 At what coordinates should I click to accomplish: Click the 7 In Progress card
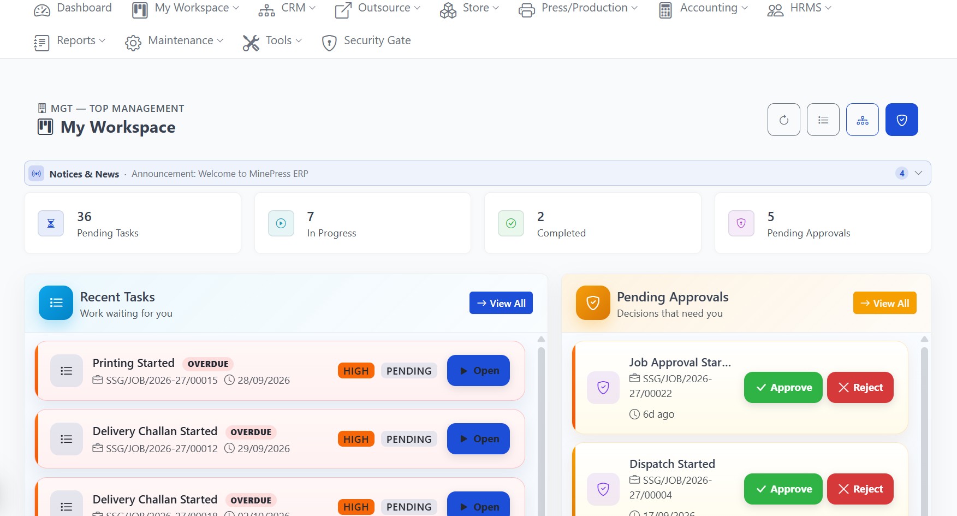[362, 223]
